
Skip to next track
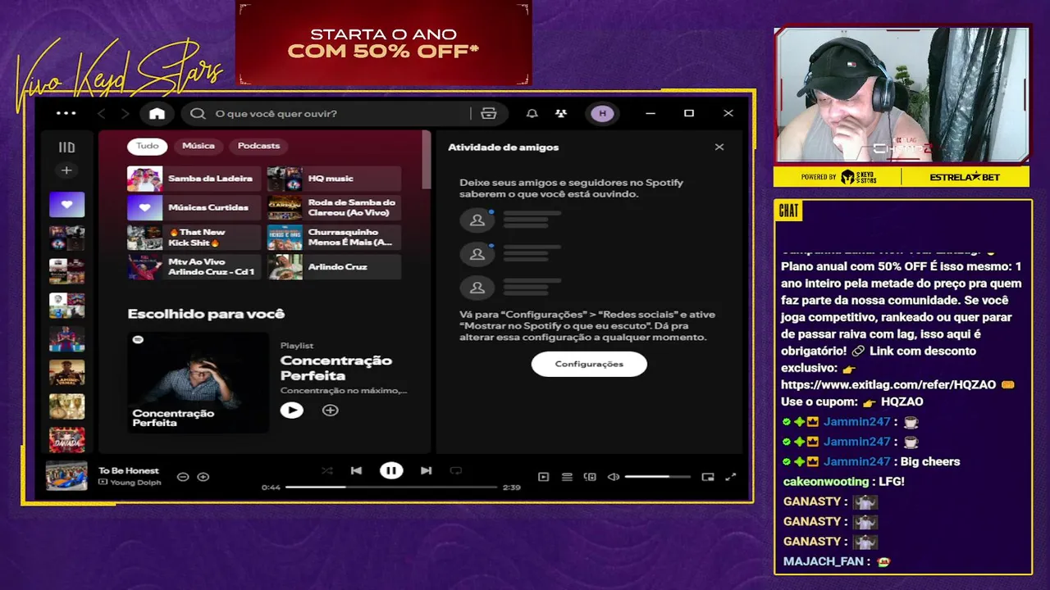426,470
